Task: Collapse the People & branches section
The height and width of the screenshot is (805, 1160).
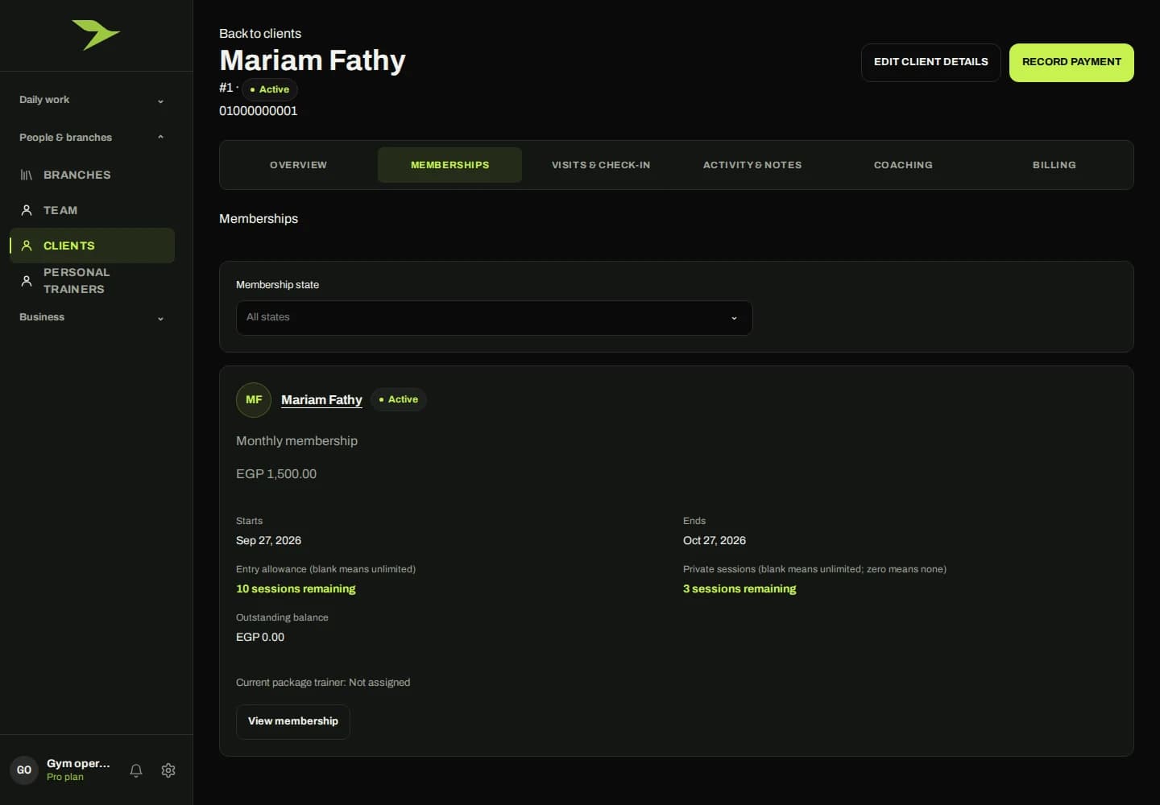Action: pyautogui.click(x=92, y=138)
